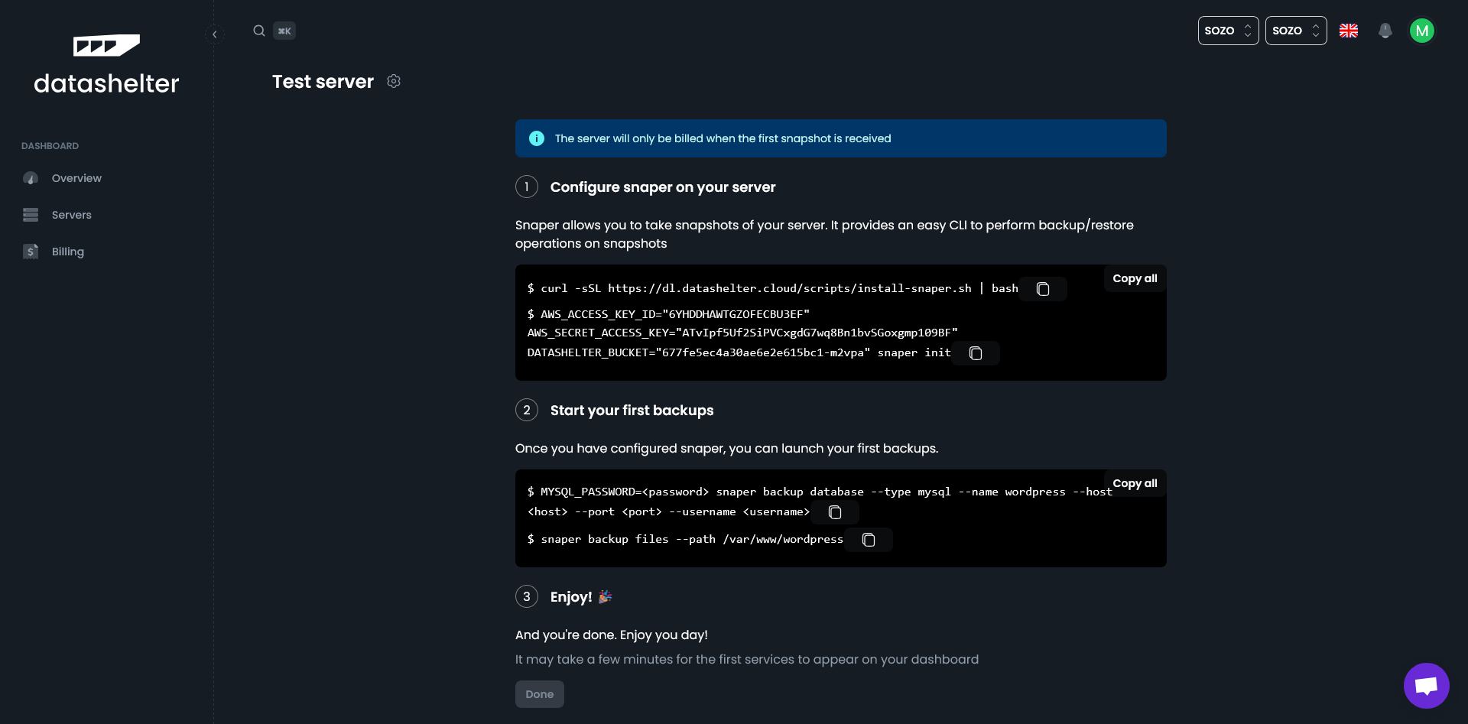Open the Servers section
Screen dimensions: 1468x724
pos(71,215)
